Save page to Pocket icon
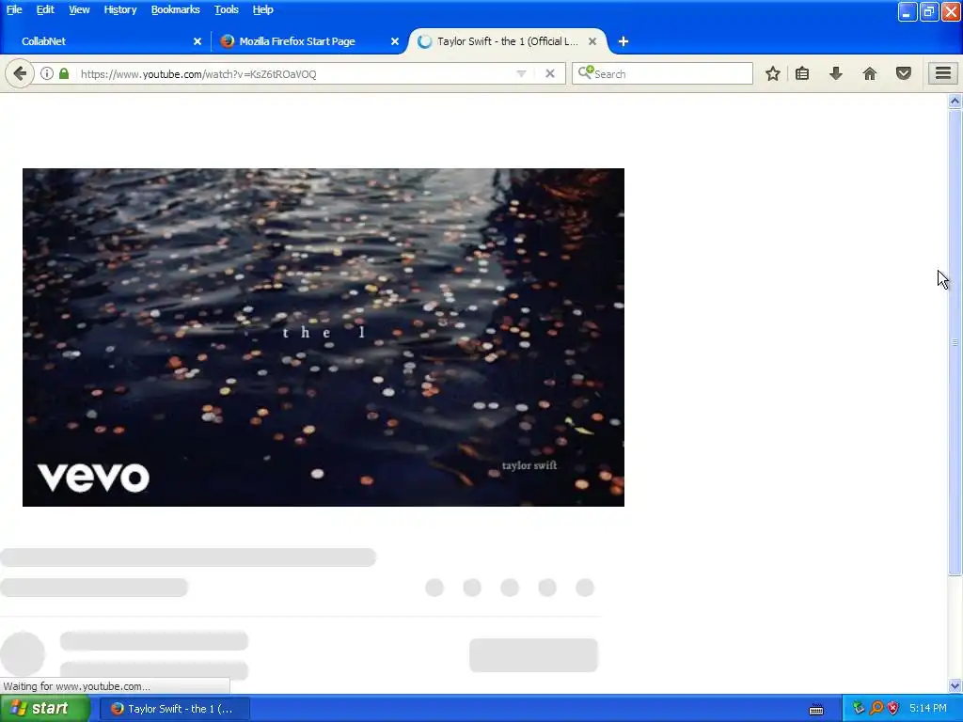The image size is (963, 722). point(904,73)
